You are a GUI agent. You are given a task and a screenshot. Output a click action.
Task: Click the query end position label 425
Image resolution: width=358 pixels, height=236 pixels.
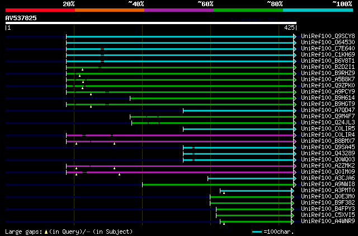pyautogui.click(x=289, y=27)
